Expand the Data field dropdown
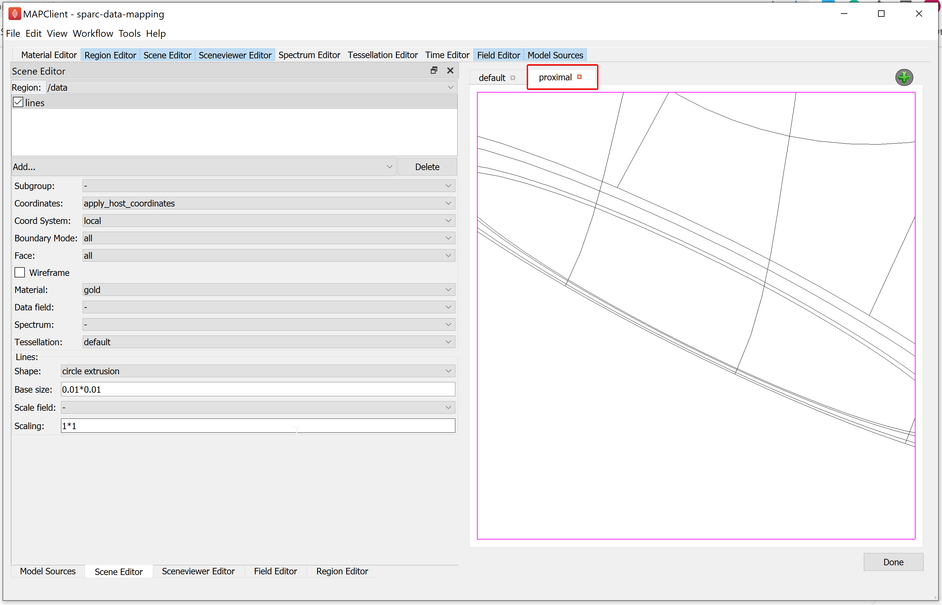Image resolution: width=942 pixels, height=605 pixels. tap(269, 307)
